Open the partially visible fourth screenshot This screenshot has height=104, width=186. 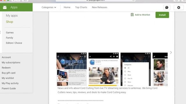(160, 69)
